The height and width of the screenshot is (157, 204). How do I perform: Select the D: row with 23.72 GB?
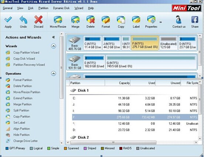[135, 130]
